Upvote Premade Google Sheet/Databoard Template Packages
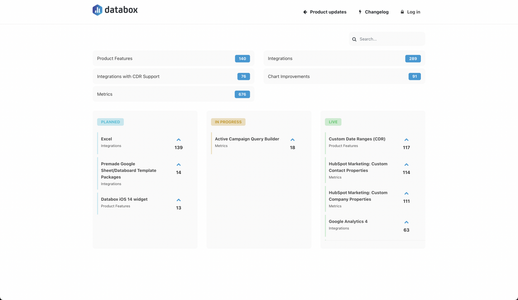Image resolution: width=518 pixels, height=300 pixels. point(179,165)
